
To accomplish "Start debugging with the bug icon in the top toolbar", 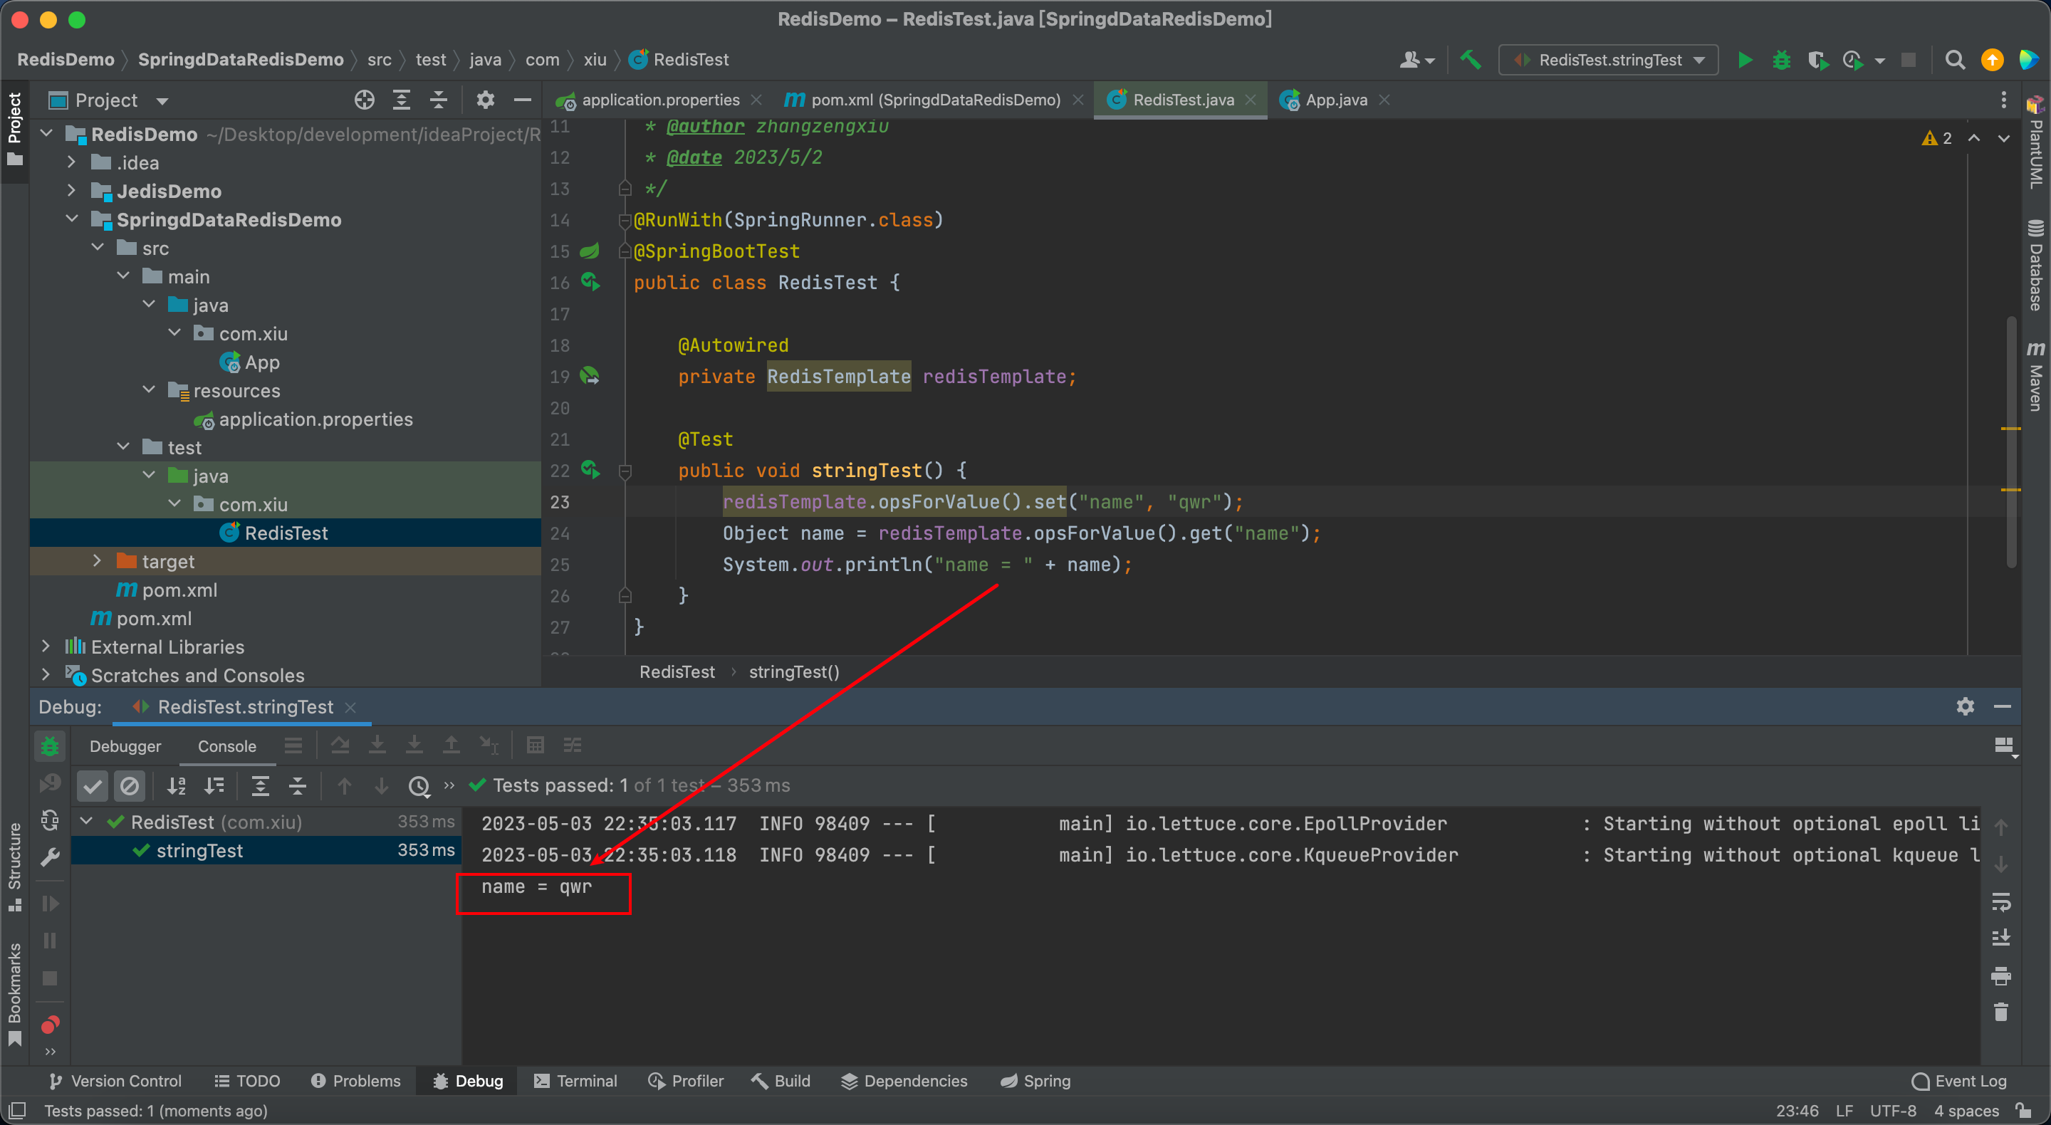I will (x=1781, y=60).
